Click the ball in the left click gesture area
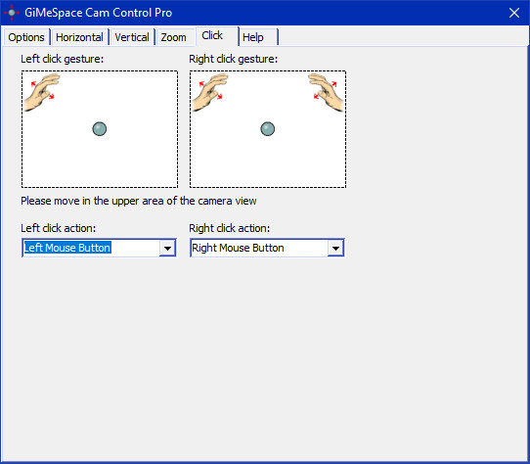530x464 pixels. point(100,129)
